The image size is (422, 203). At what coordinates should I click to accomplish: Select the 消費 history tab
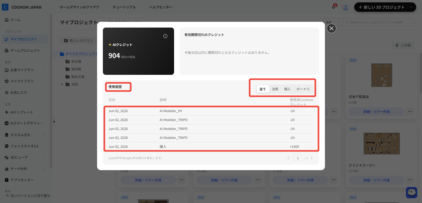[x=275, y=89]
